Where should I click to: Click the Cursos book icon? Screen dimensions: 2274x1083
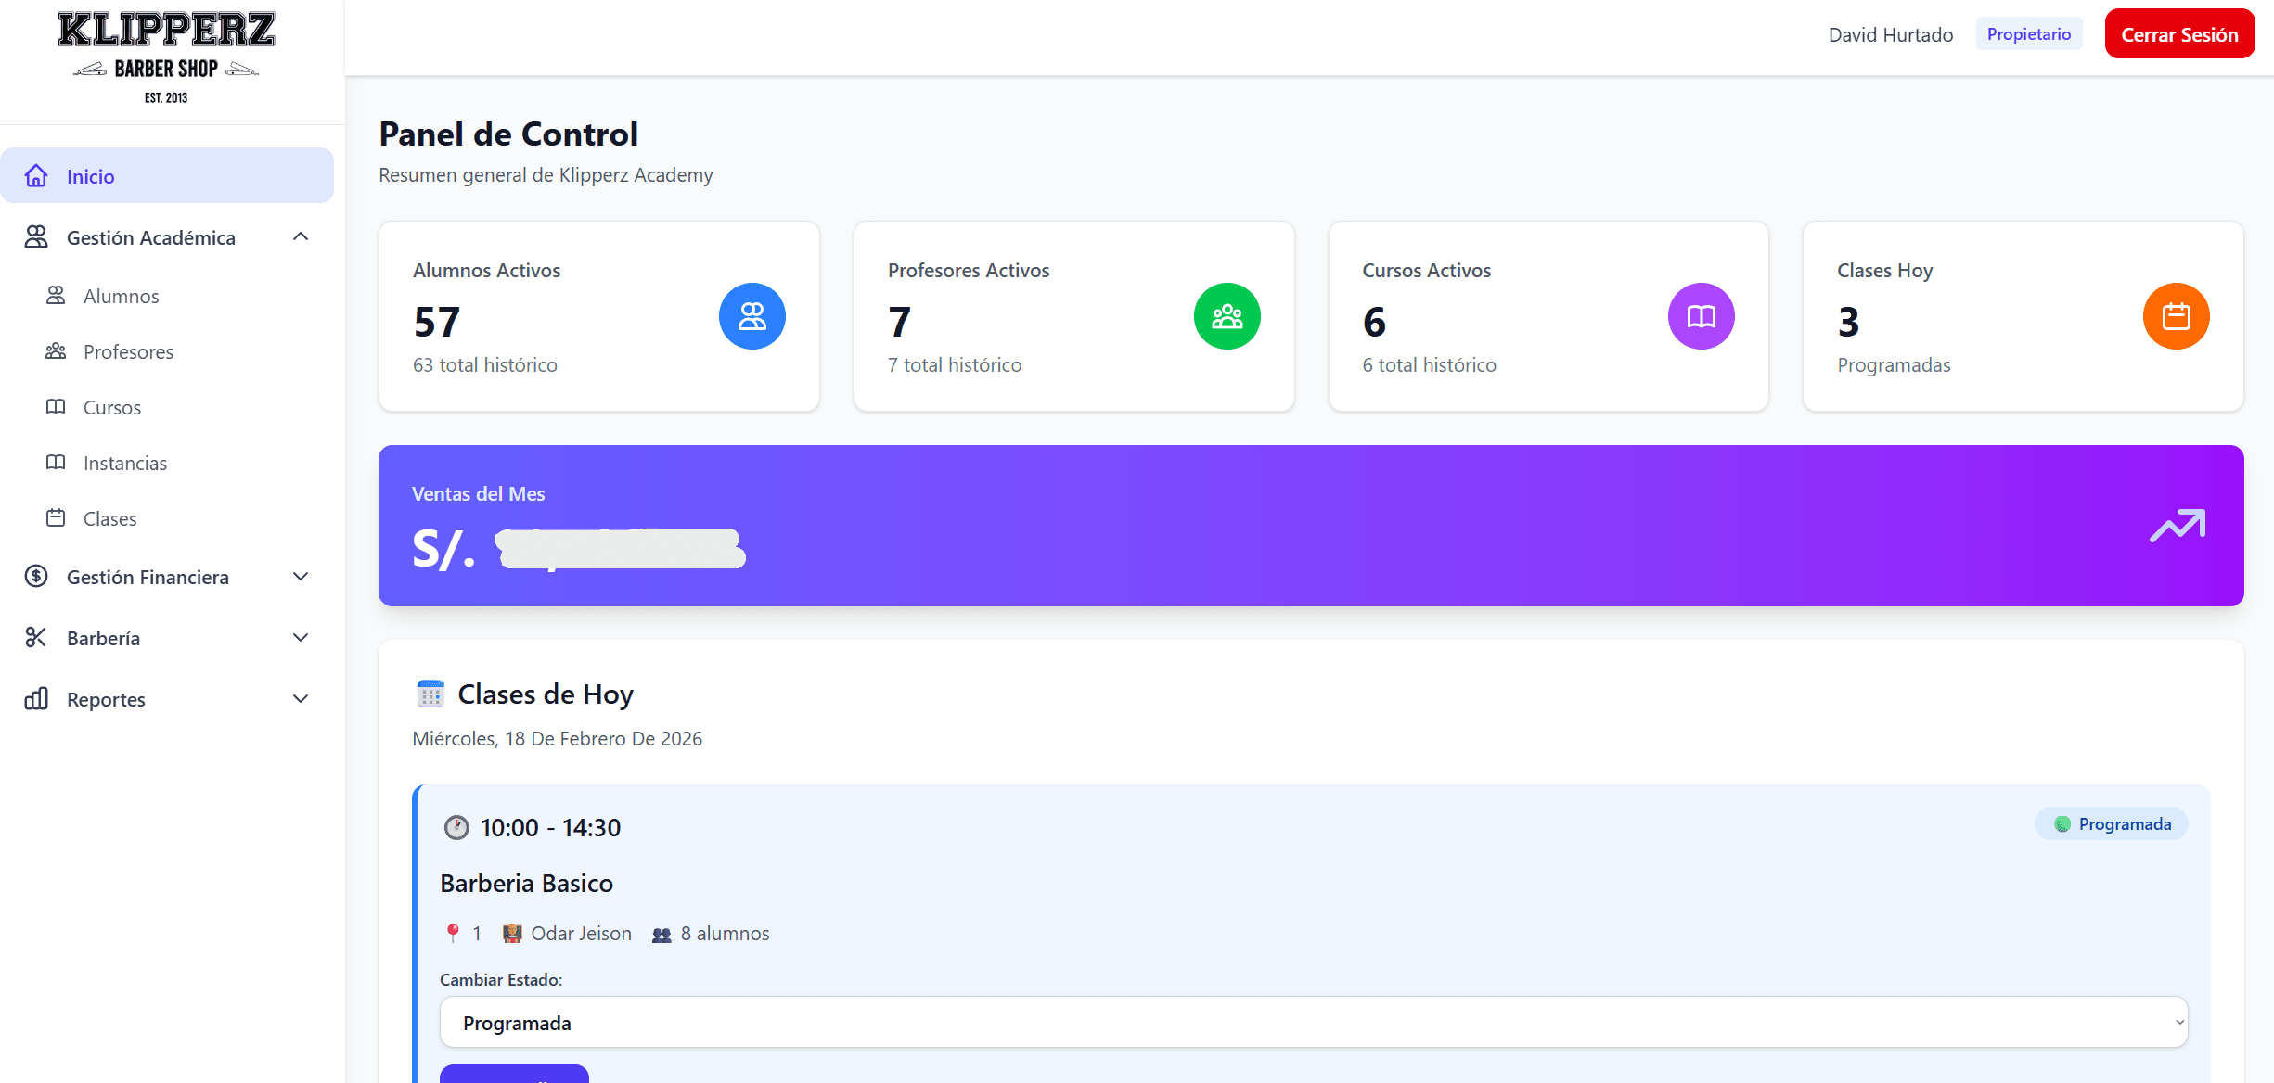point(56,407)
